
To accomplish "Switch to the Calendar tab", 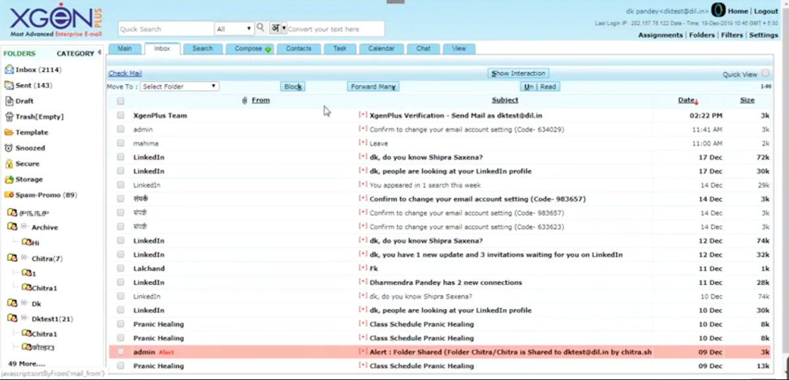I will [x=382, y=48].
